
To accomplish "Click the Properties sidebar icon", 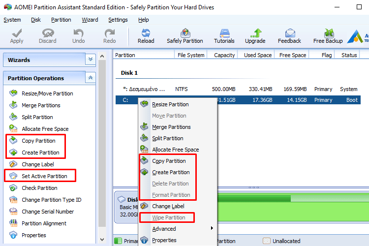I will point(13,235).
